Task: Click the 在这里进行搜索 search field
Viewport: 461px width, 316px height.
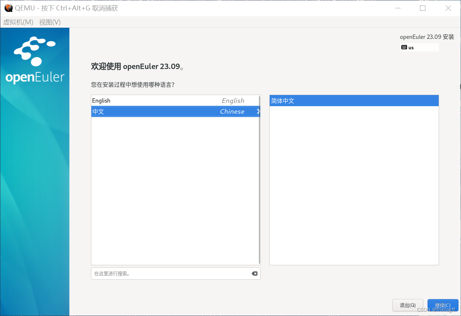Action: point(175,274)
